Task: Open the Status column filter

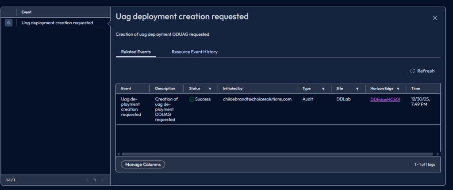Action: [210, 89]
